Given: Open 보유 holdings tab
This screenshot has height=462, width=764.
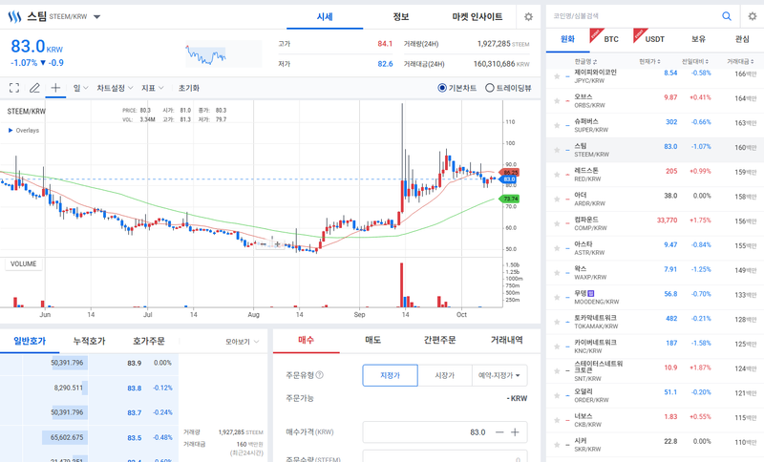Looking at the screenshot, I should coord(698,39).
